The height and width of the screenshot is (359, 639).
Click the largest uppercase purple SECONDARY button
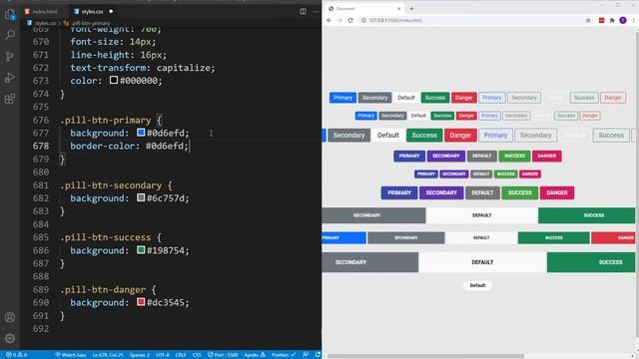click(441, 192)
